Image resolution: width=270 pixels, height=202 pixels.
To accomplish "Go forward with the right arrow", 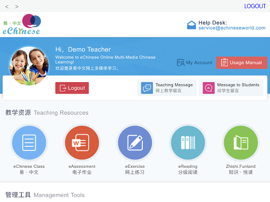I will (17, 7).
